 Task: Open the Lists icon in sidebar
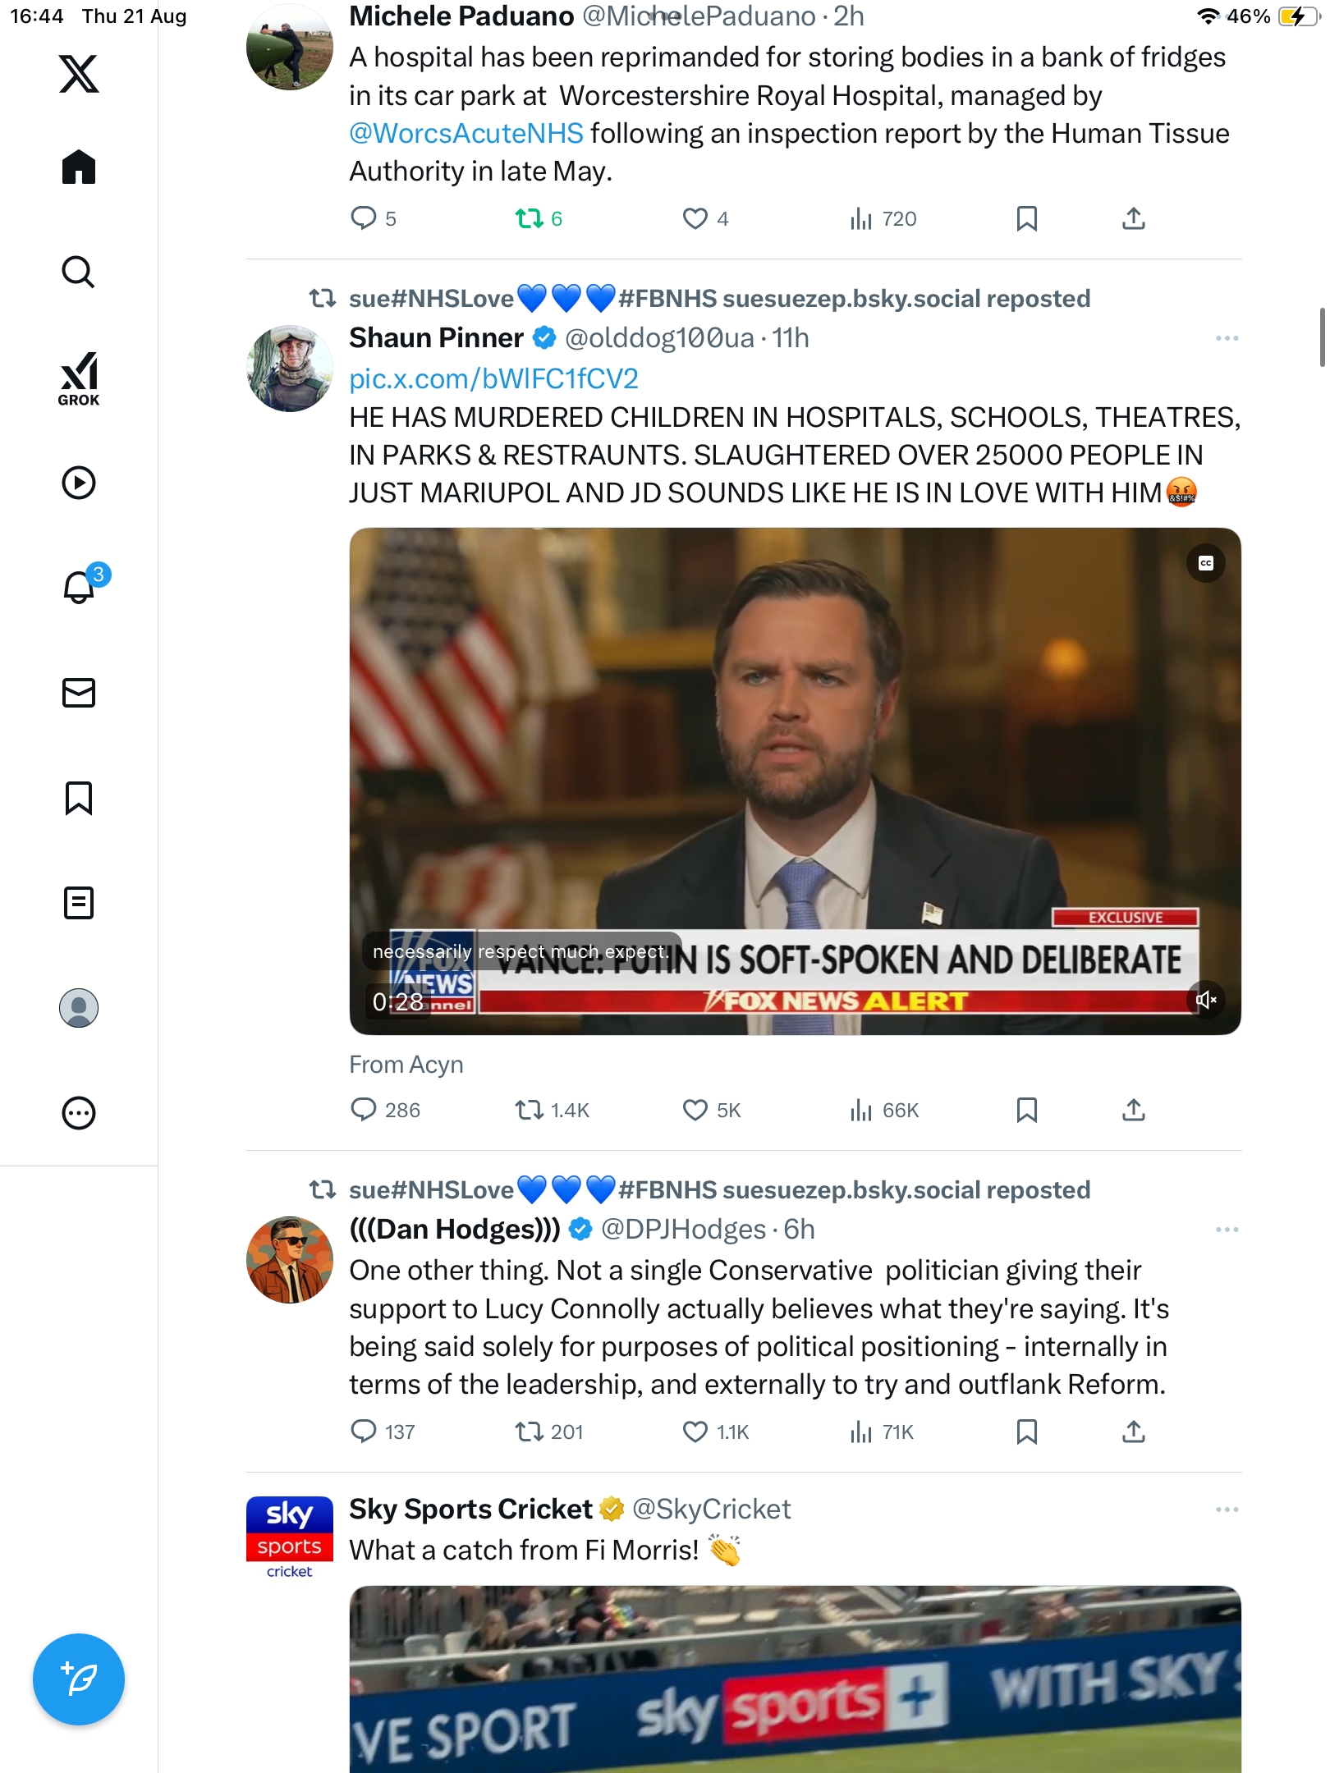click(x=79, y=903)
